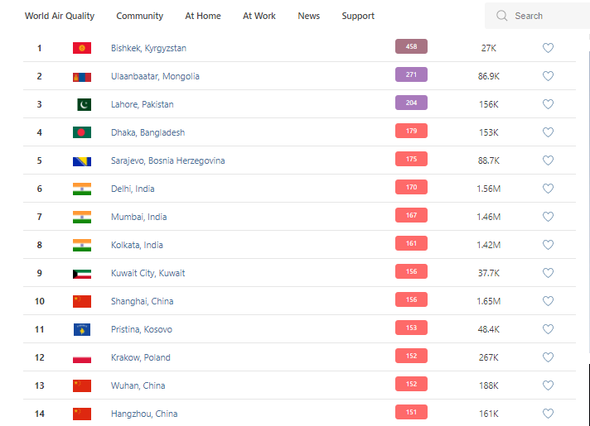Image resolution: width=590 pixels, height=426 pixels.
Task: Click the Kuwait flag icon
Action: pyautogui.click(x=82, y=273)
